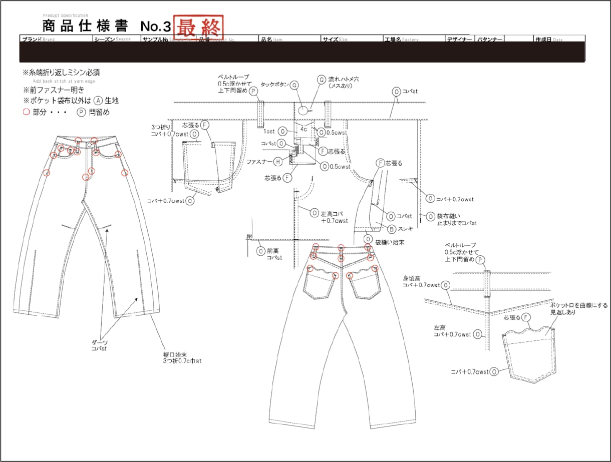This screenshot has width=611, height=462.
Task: Select the ファスナー H label
Action: (264, 162)
